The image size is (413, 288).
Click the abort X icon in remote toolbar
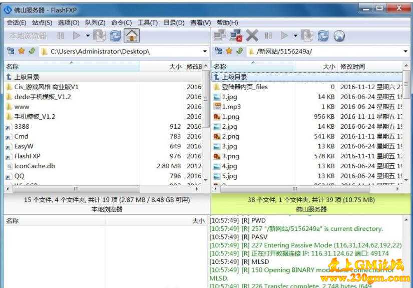[x=252, y=36]
